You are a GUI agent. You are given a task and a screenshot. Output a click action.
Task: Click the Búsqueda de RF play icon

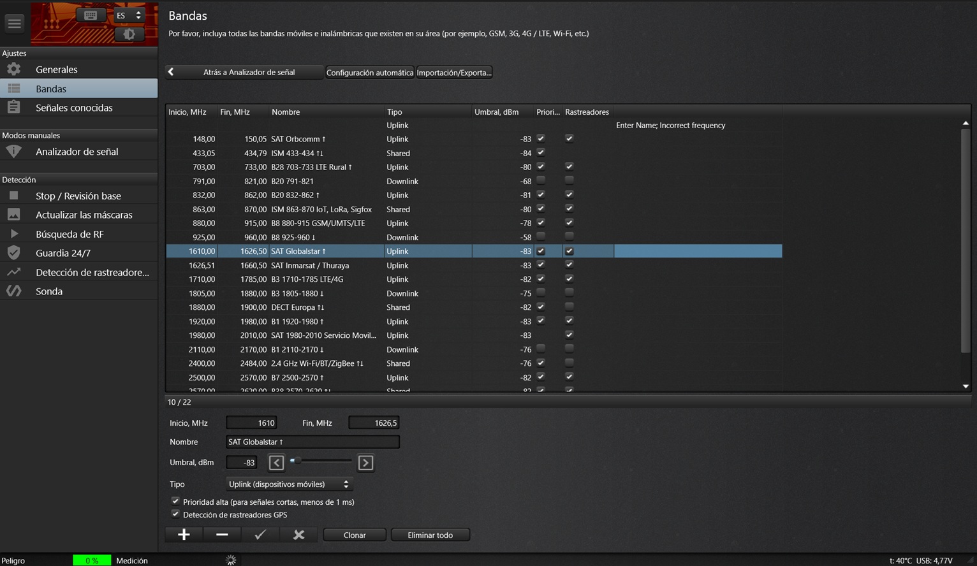[x=13, y=233]
